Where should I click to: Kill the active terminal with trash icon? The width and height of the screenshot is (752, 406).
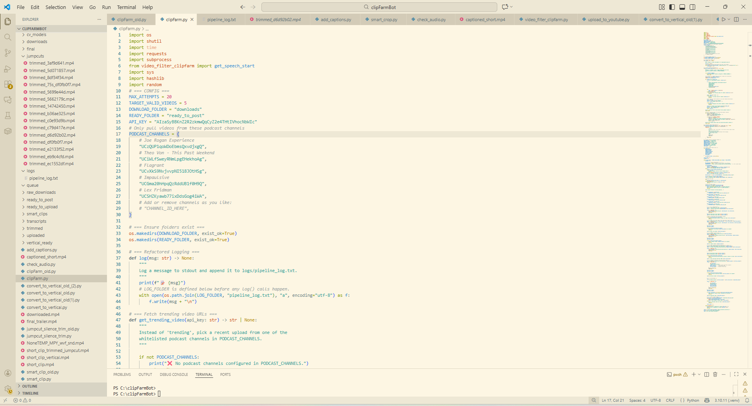[x=715, y=375]
